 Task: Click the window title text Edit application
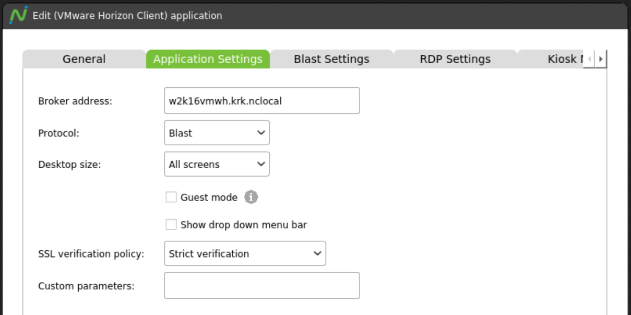click(127, 16)
